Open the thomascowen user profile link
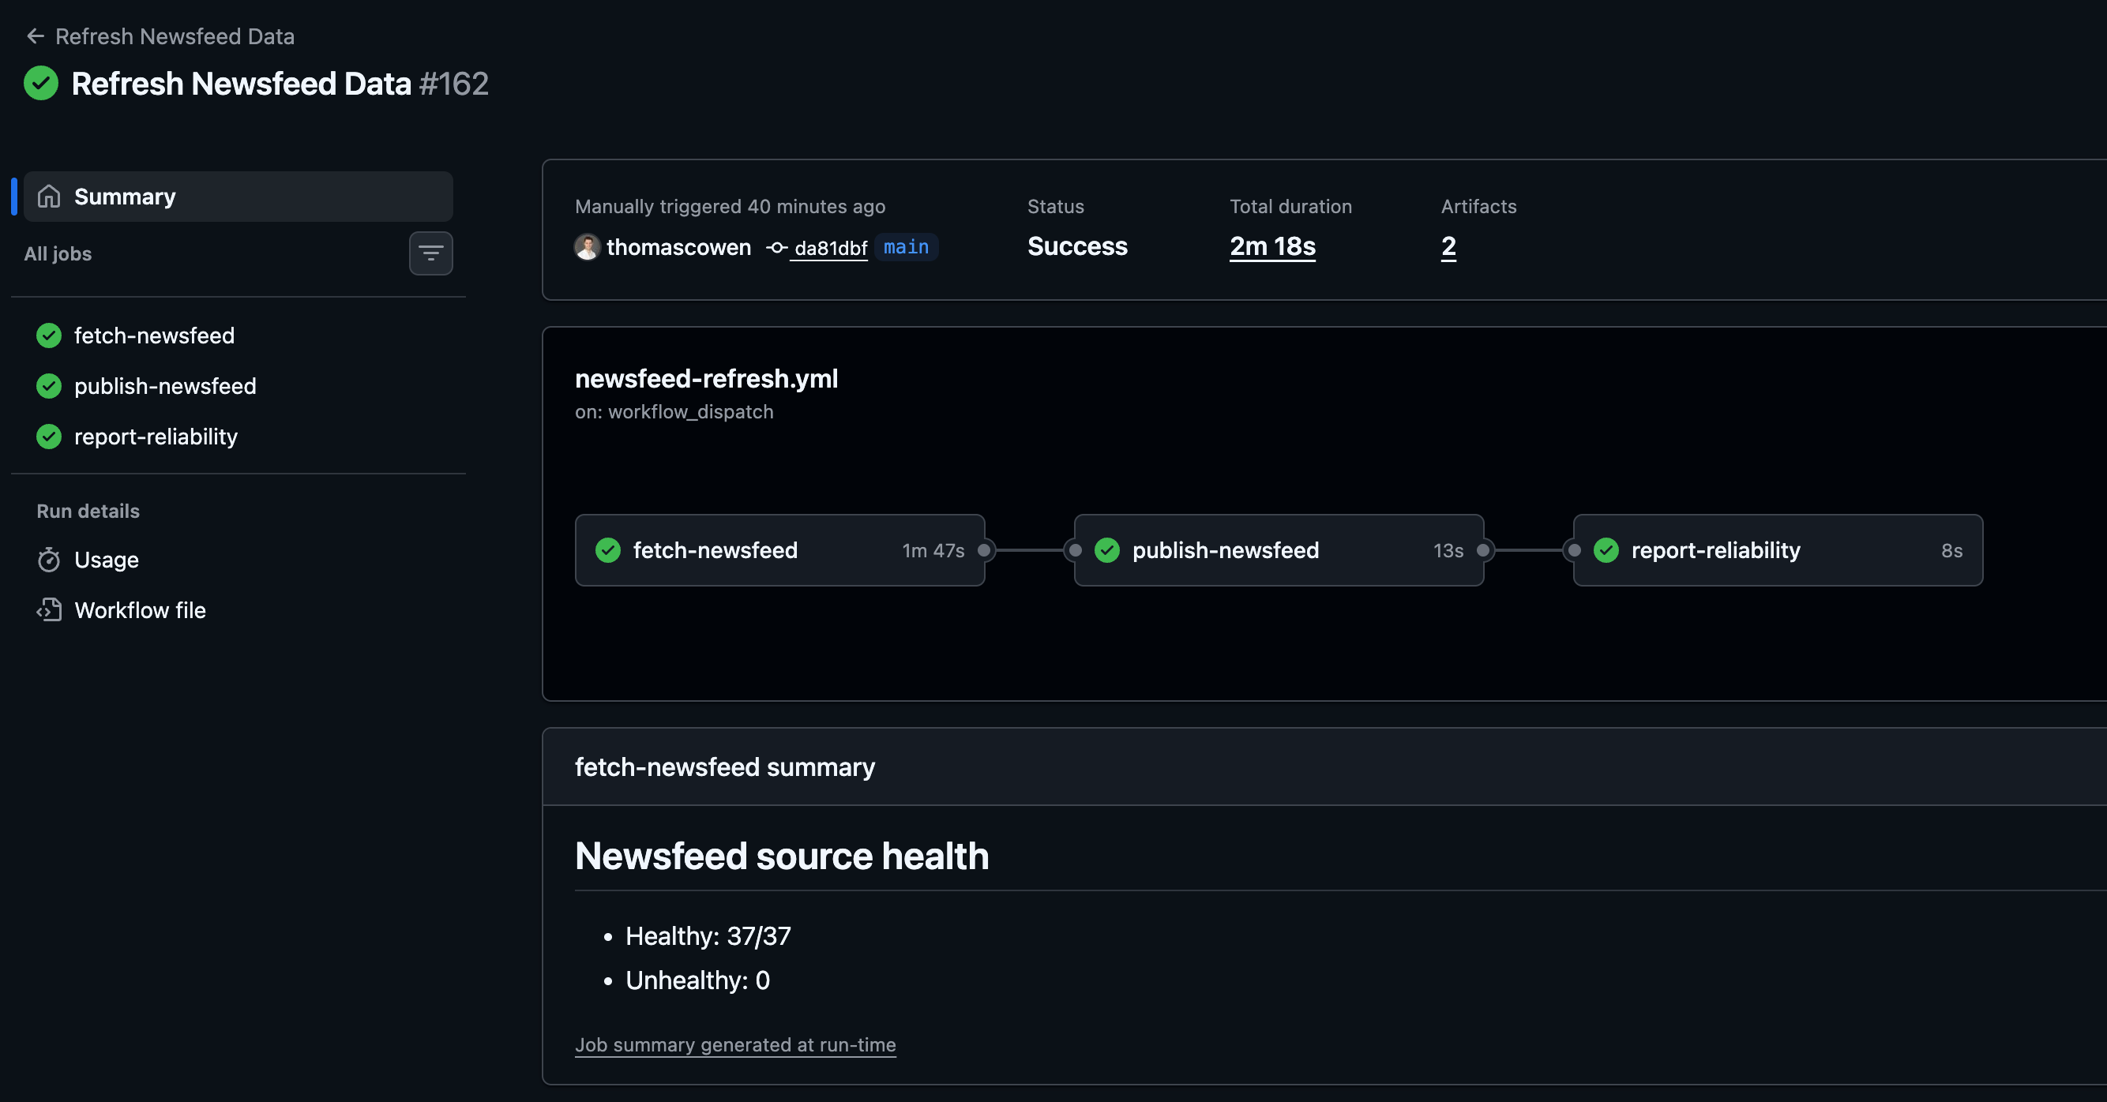2107x1102 pixels. tap(678, 247)
